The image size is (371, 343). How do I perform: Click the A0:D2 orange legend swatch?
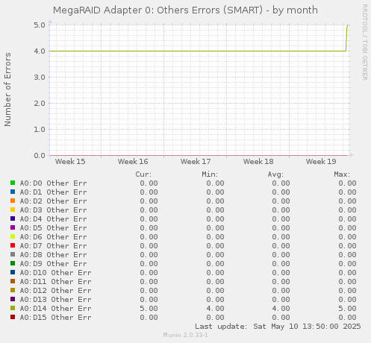(x=13, y=201)
